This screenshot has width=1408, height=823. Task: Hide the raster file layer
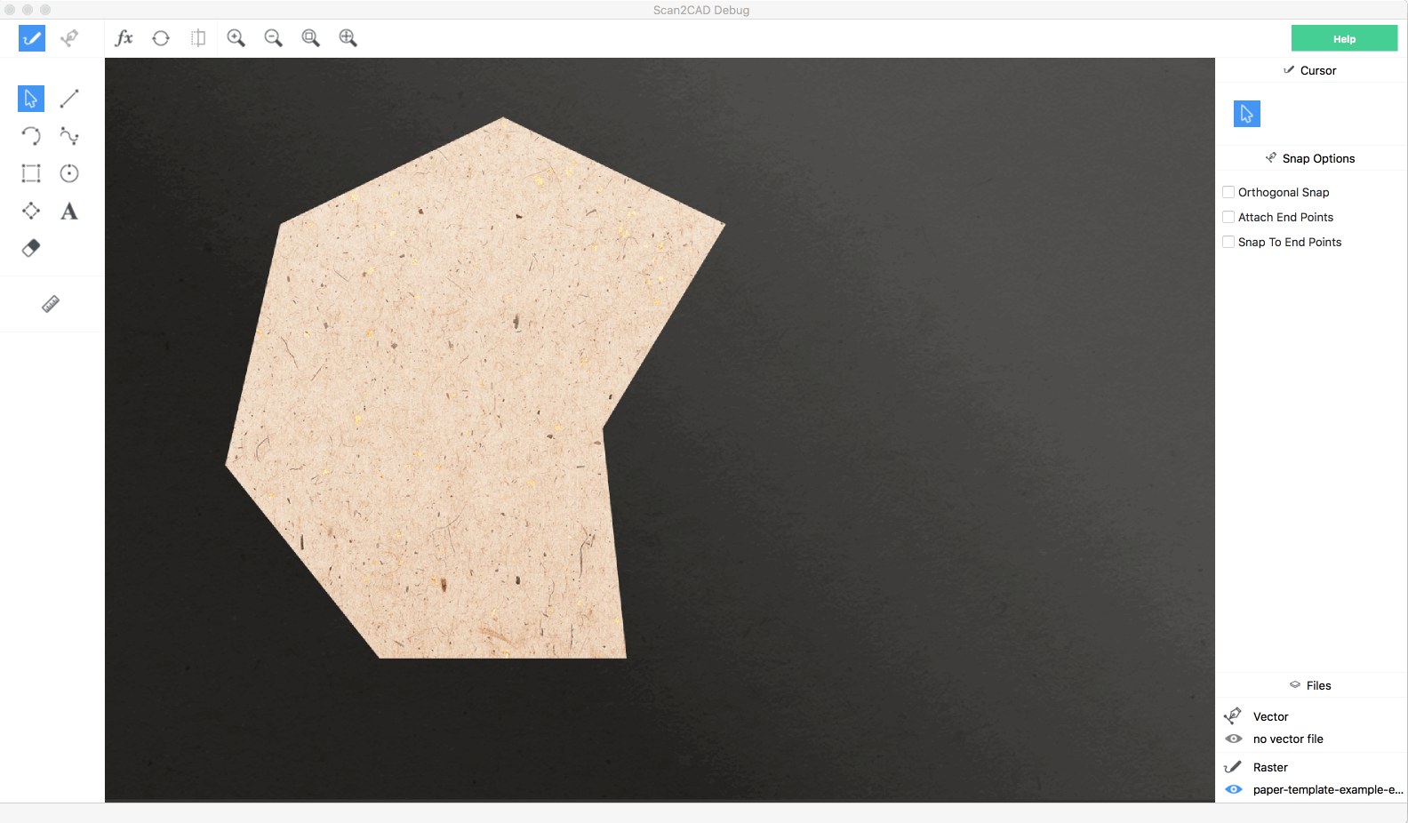click(1234, 789)
